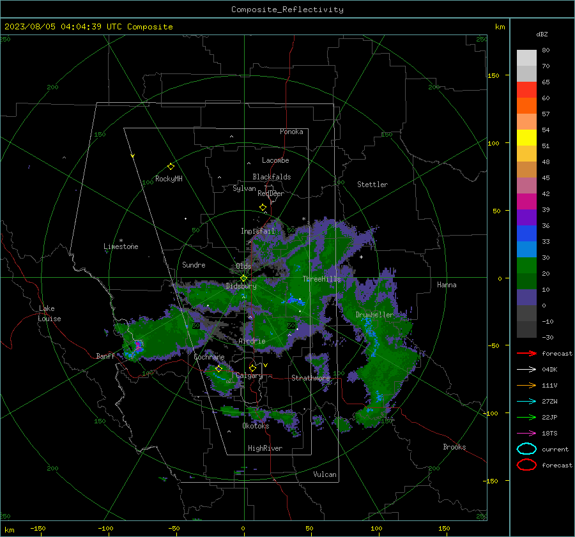Click the Ponoka label
This screenshot has height=537, width=575.
[x=291, y=132]
